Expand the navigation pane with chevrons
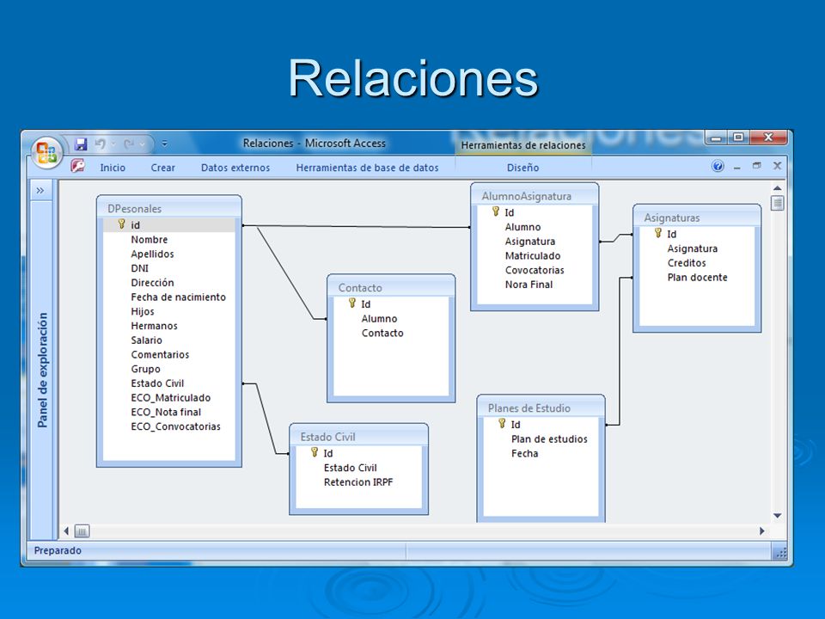Image resolution: width=825 pixels, height=619 pixels. pyautogui.click(x=40, y=191)
